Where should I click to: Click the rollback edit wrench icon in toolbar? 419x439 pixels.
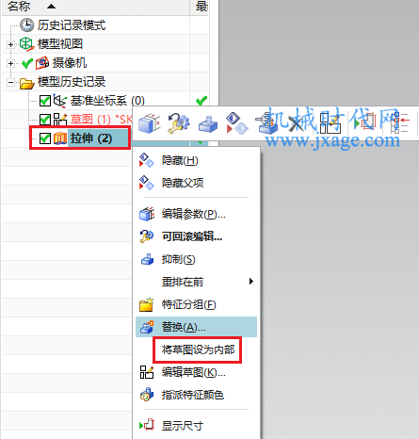point(178,123)
